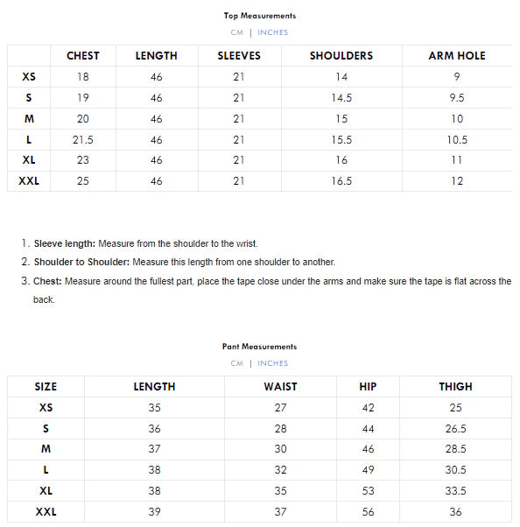
Task: Click the Sleeve length instruction text
Action: (146, 243)
